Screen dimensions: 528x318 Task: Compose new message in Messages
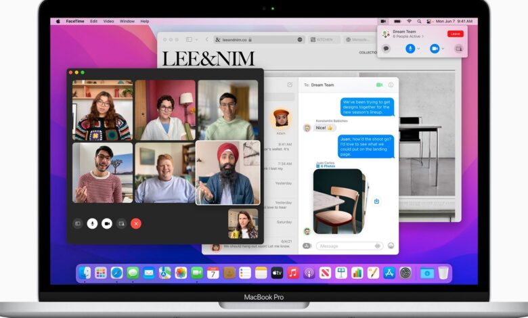pos(290,85)
